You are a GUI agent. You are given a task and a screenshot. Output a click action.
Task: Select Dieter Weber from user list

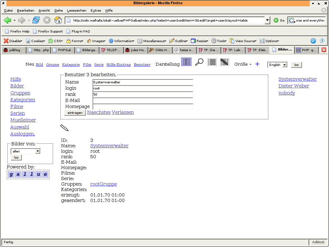click(x=294, y=86)
